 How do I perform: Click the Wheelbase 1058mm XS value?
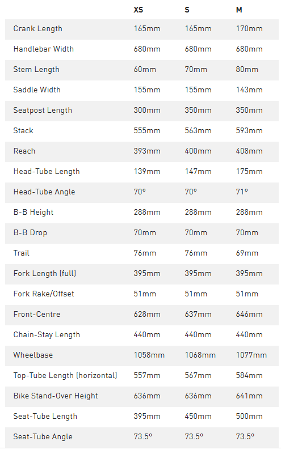[x=149, y=355]
